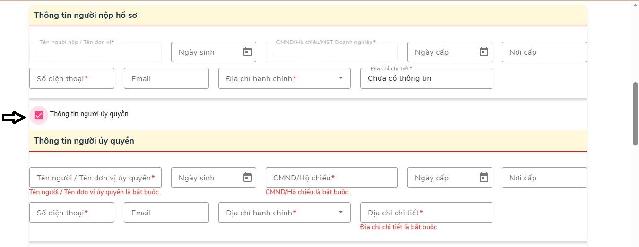Click the applicant's Email field
This screenshot has height=247, width=639.
pos(166,78)
